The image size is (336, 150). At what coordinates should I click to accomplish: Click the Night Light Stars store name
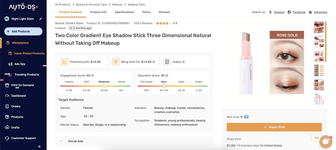coord(23,19)
